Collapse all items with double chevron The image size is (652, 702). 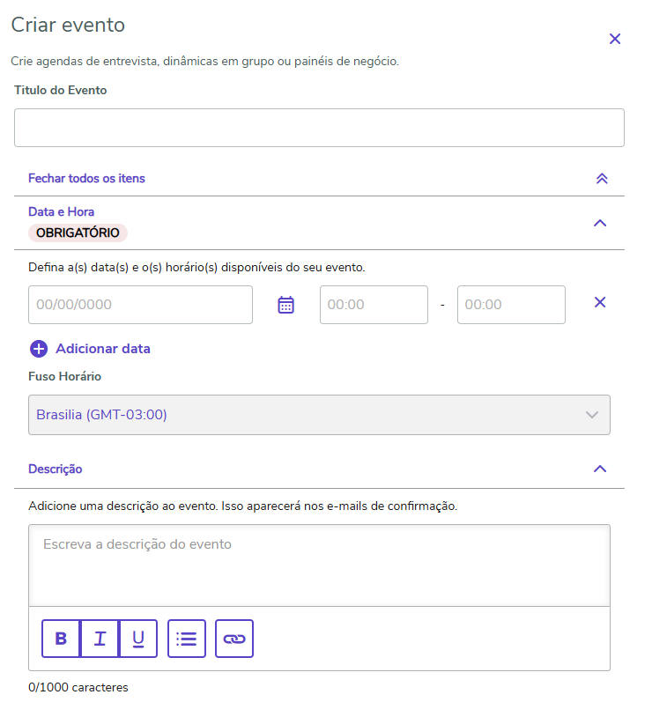[602, 179]
